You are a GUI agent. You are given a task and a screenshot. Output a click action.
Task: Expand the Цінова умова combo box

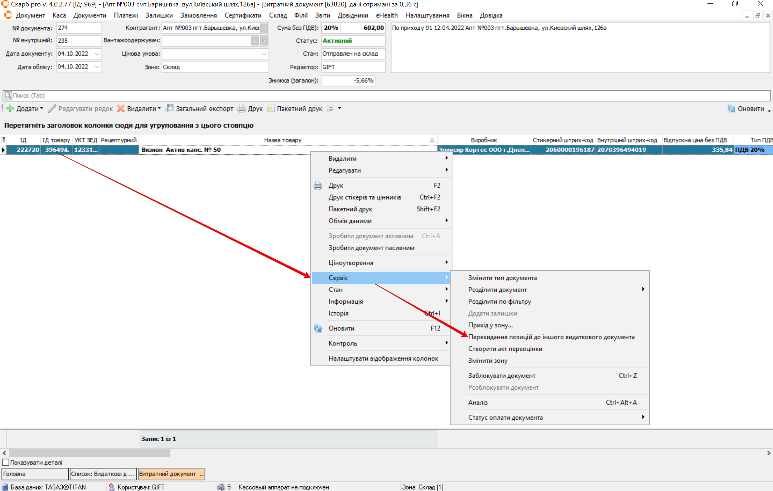click(x=264, y=54)
